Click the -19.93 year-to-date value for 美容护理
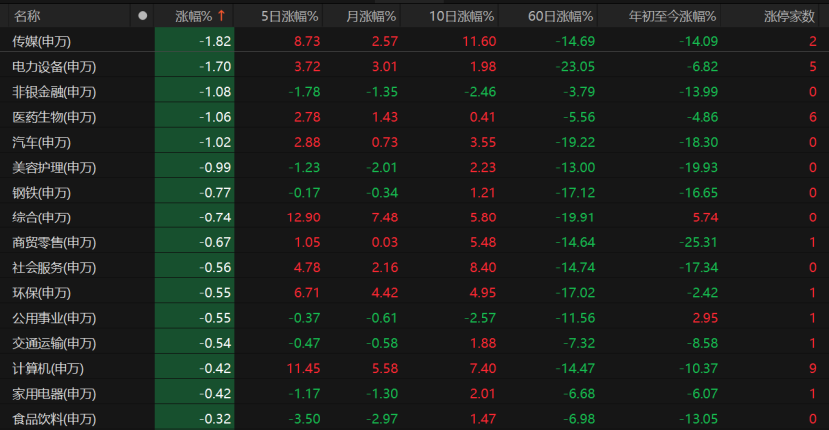The height and width of the screenshot is (430, 829). tap(698, 167)
